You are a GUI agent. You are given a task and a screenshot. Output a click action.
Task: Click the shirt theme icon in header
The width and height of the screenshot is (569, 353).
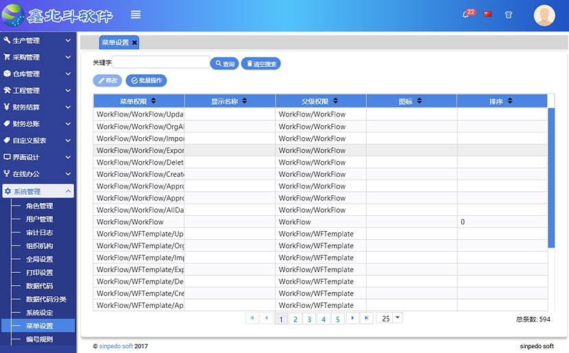click(508, 14)
